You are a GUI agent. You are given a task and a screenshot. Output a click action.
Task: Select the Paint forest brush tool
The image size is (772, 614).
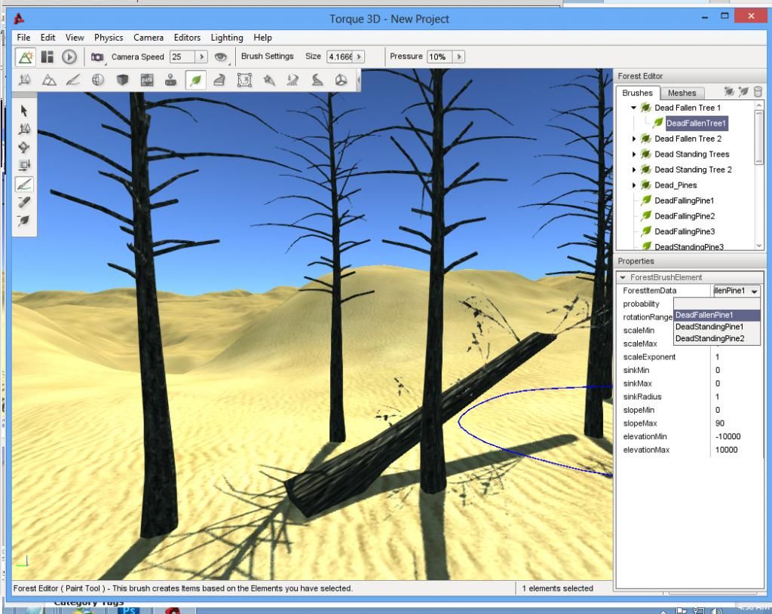(x=24, y=184)
